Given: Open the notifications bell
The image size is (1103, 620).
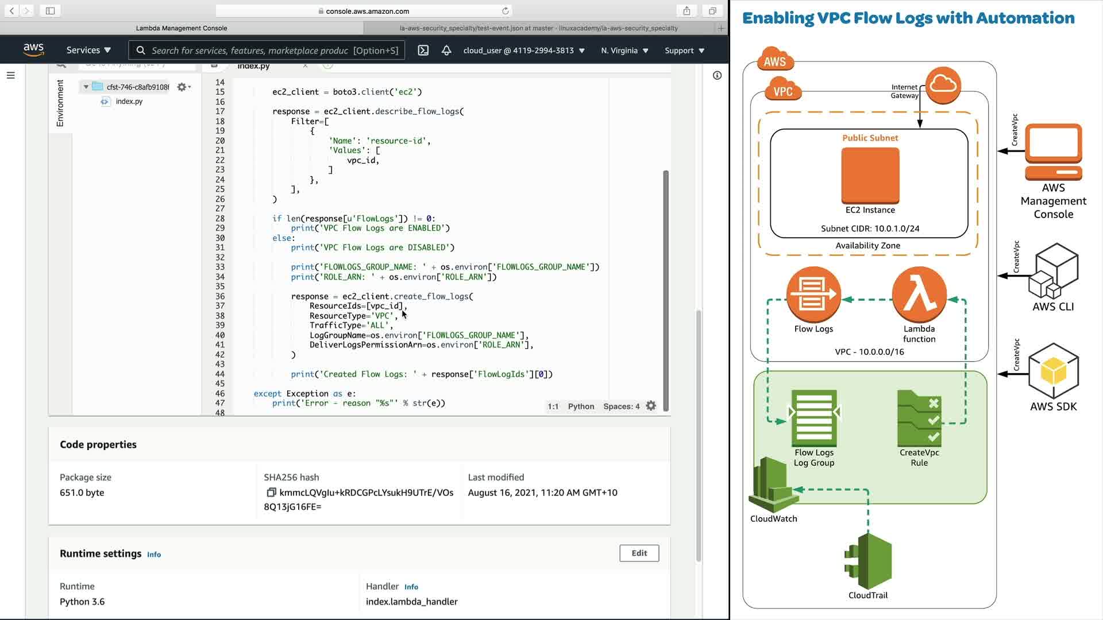Looking at the screenshot, I should [x=446, y=51].
